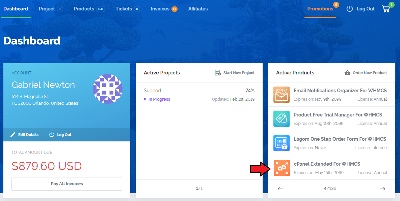Open the Tickets menu item

pos(124,9)
